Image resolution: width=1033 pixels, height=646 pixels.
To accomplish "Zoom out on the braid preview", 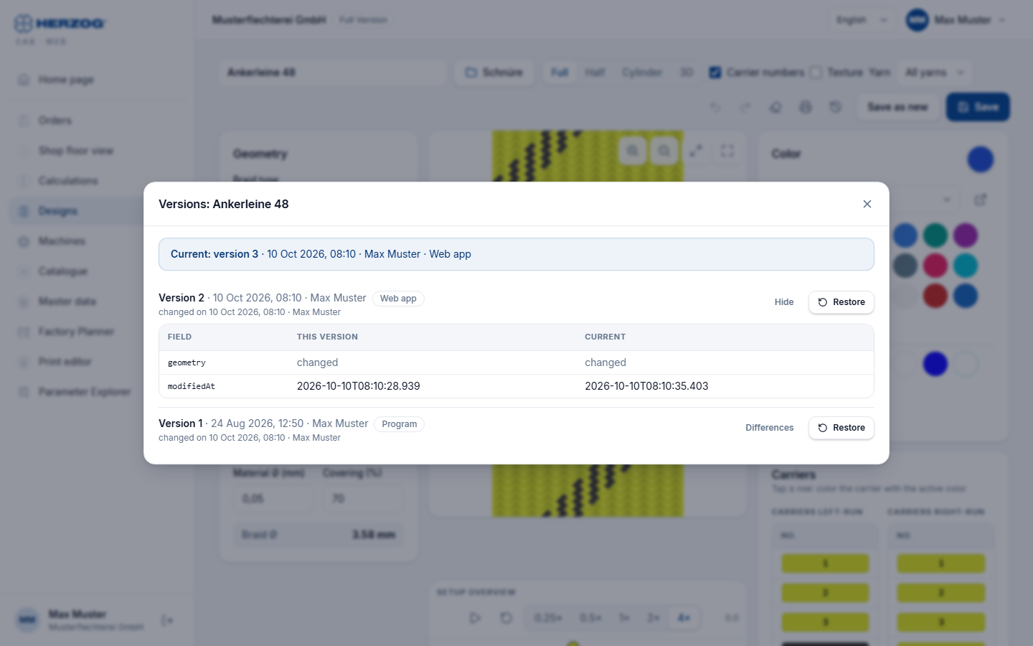I will [664, 151].
